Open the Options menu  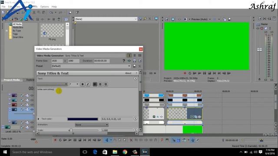pos(44,7)
